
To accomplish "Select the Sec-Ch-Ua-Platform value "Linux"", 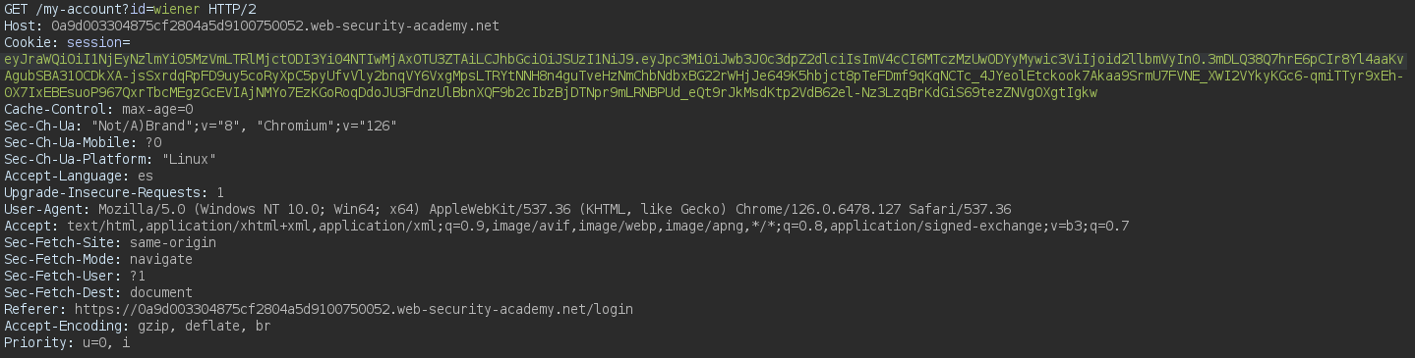I will [x=189, y=159].
